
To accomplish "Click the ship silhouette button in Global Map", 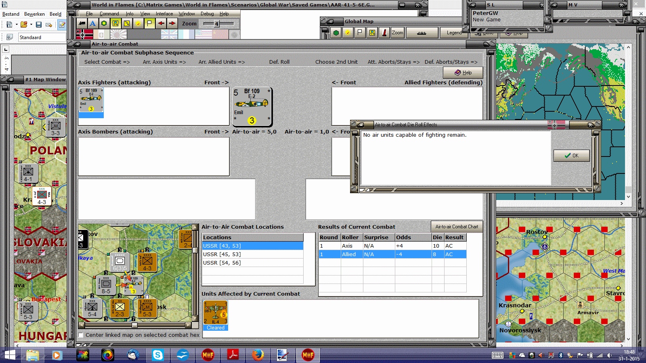I will (x=422, y=33).
